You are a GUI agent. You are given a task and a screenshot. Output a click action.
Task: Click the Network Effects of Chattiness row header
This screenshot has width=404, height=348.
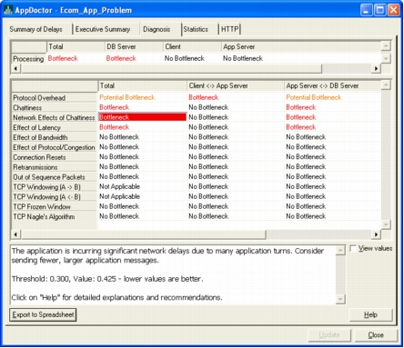[55, 117]
